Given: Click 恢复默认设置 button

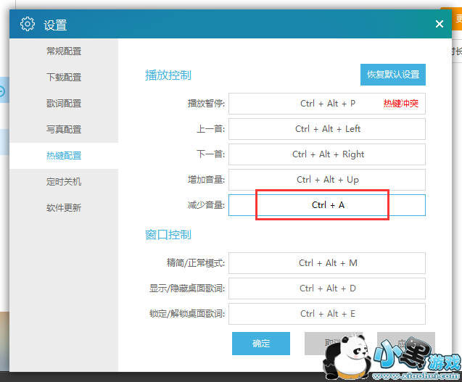Looking at the screenshot, I should 393,75.
